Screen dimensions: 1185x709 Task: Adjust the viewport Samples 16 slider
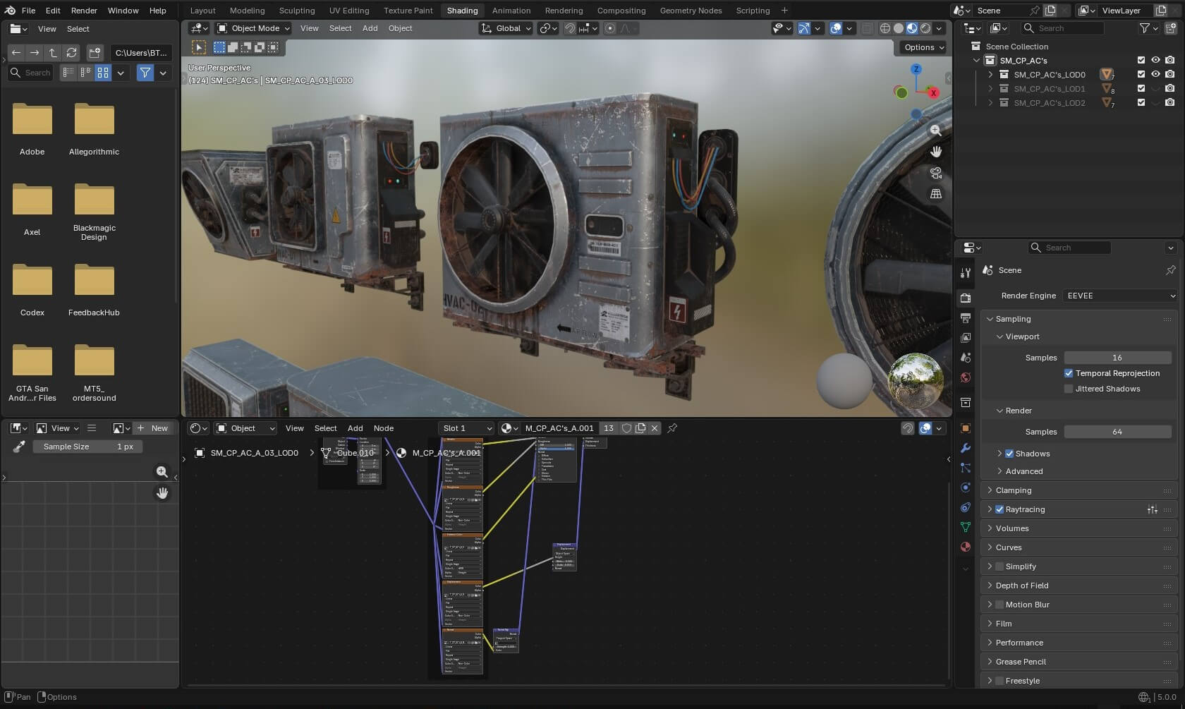[1117, 358]
